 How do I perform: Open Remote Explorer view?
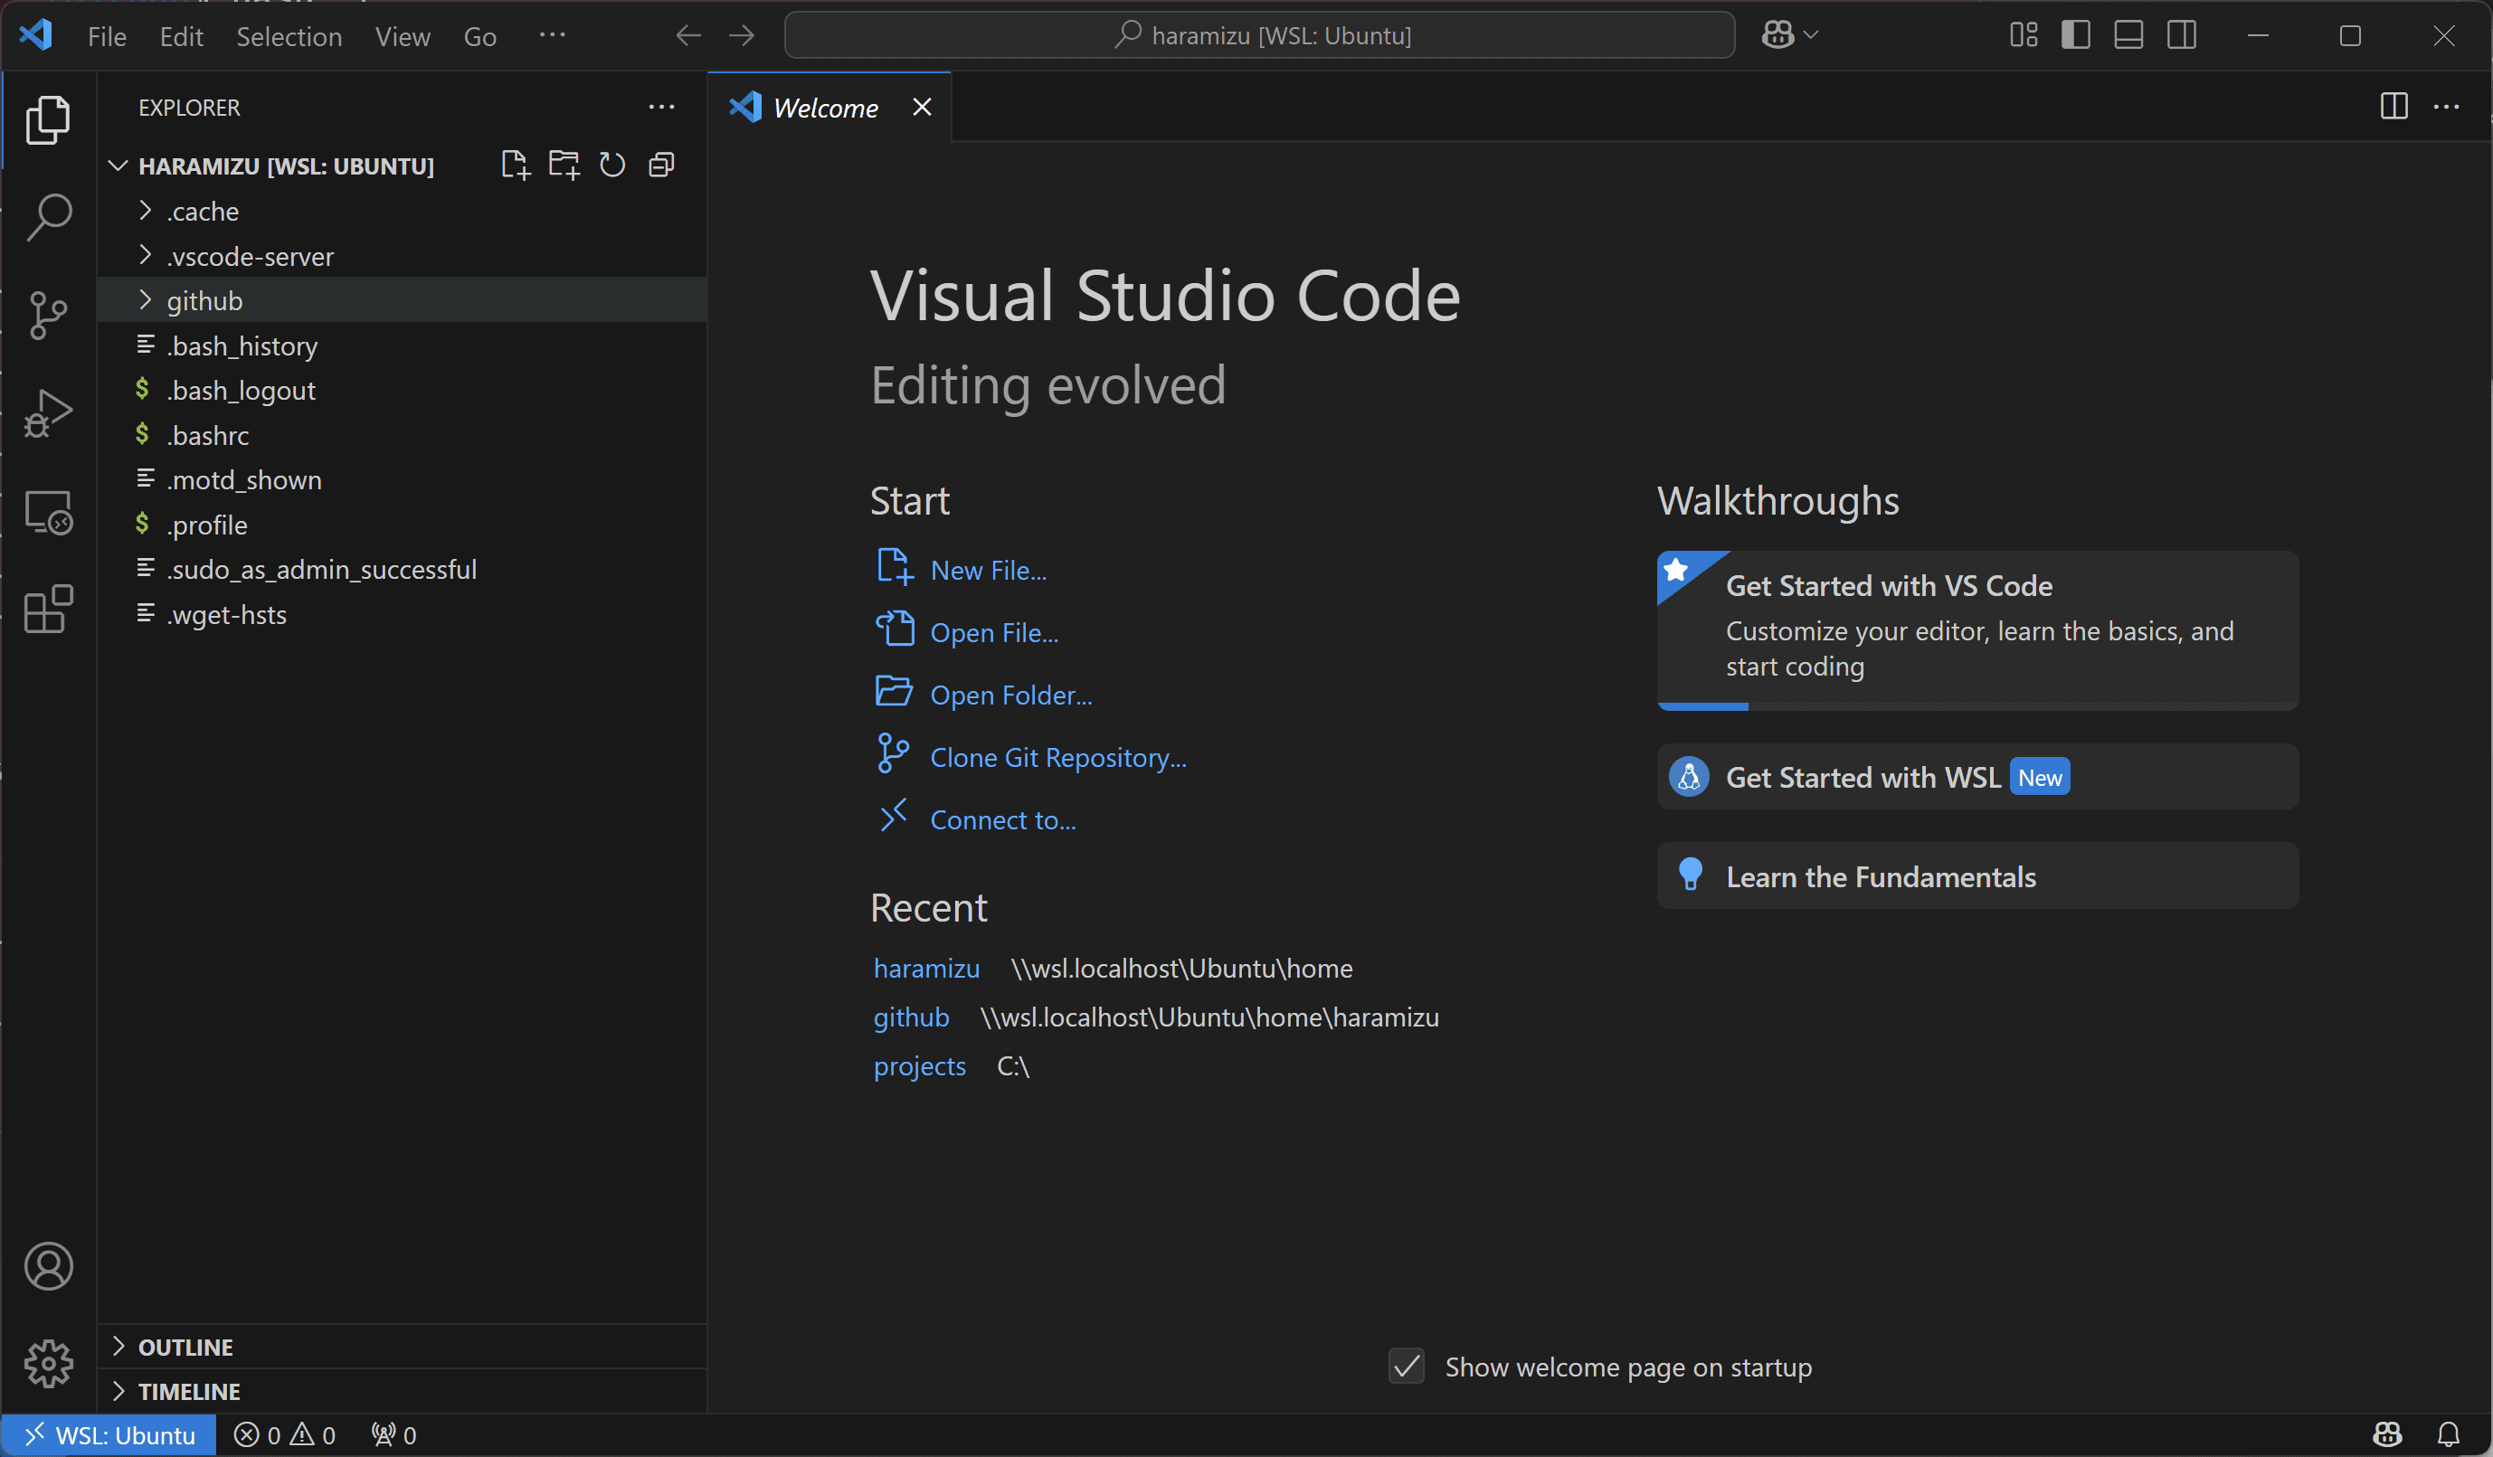point(47,511)
